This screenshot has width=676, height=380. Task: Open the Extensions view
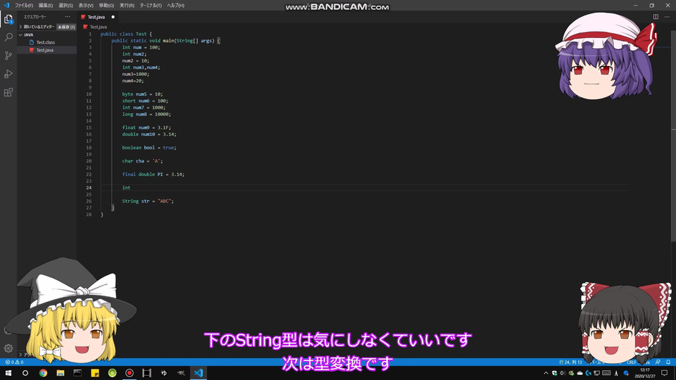point(8,92)
